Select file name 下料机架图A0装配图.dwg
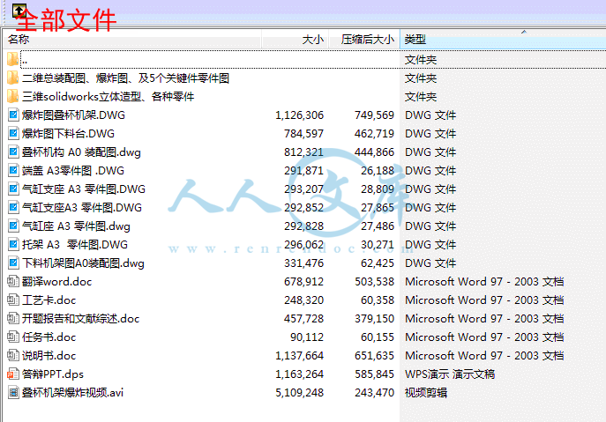The height and width of the screenshot is (422, 606). (x=83, y=263)
